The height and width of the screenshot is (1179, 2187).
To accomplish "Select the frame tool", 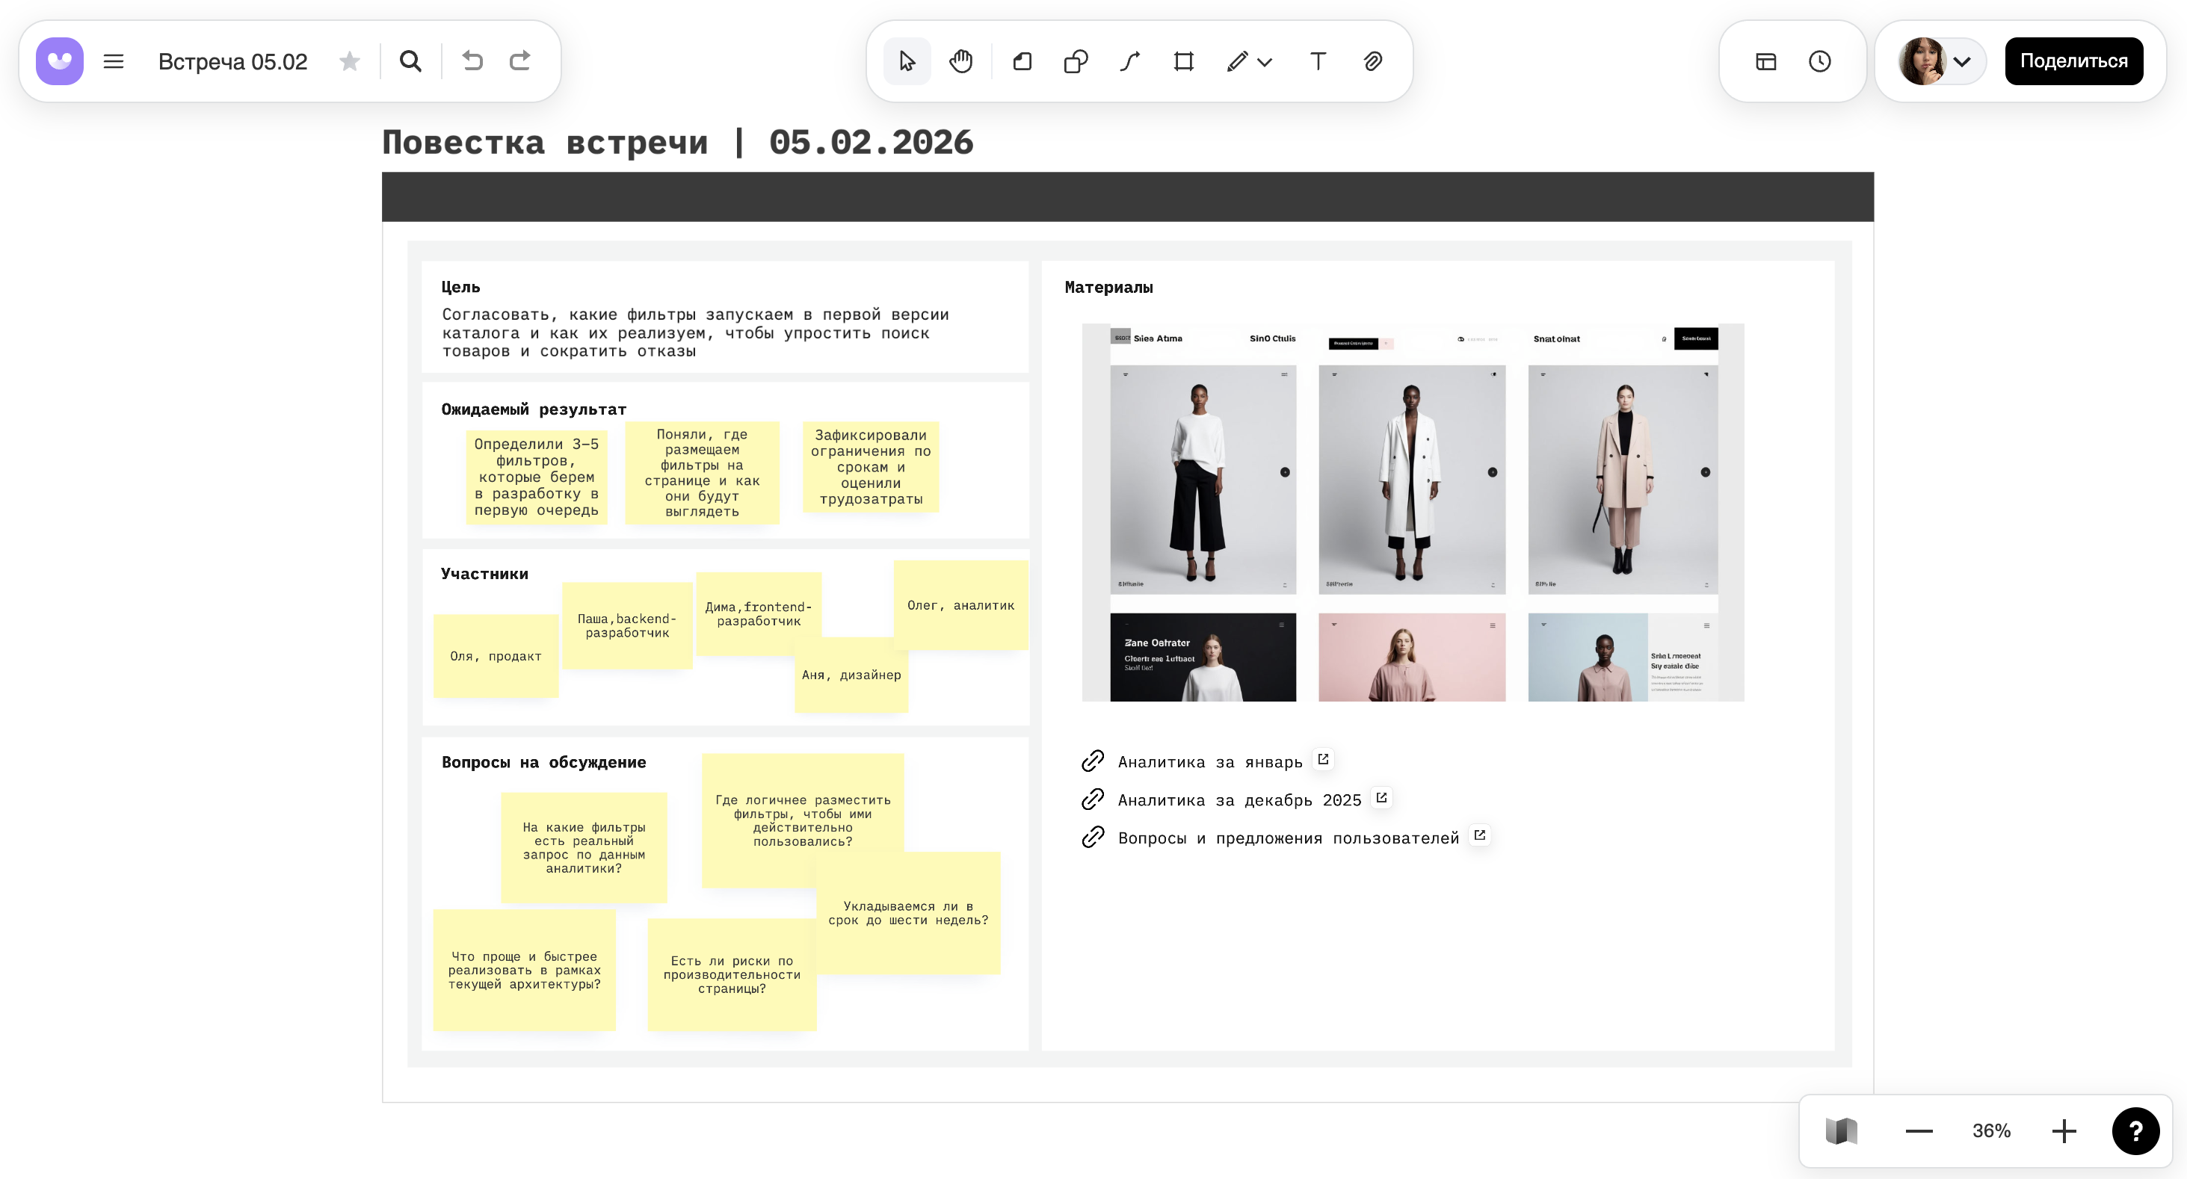I will click(1183, 61).
